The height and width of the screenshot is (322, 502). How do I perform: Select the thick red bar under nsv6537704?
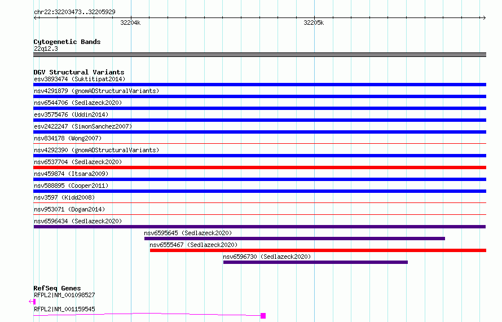point(259,167)
